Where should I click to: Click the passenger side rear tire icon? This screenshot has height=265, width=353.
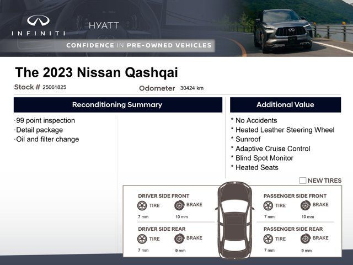point(268,239)
